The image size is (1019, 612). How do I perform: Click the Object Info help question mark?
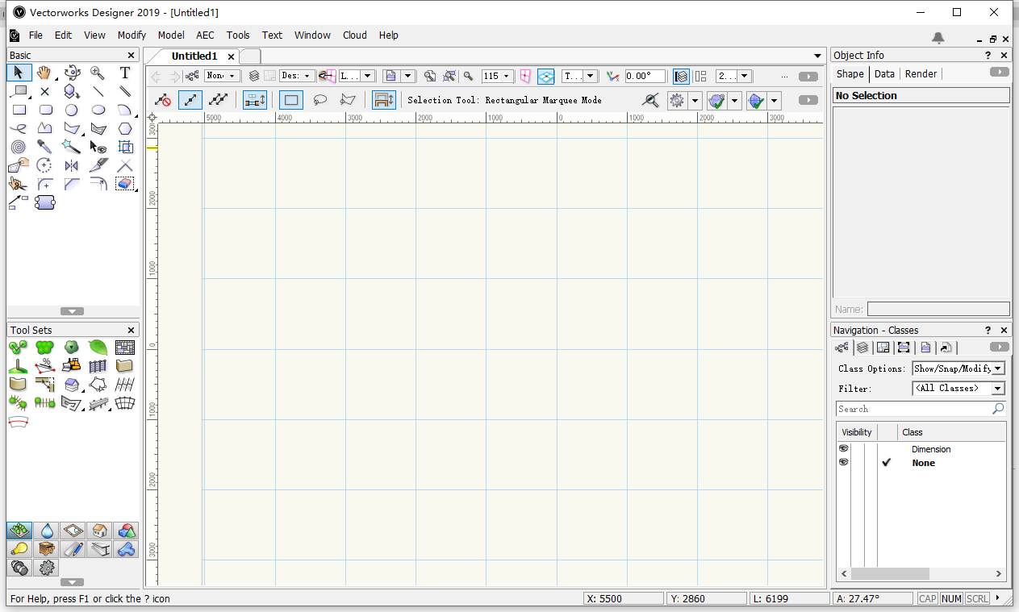point(988,56)
